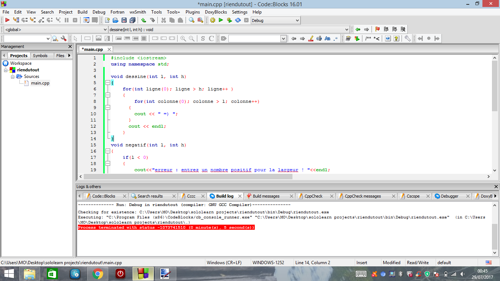Open Chrome from the Windows taskbar
The image size is (500, 281).
[x=97, y=274]
